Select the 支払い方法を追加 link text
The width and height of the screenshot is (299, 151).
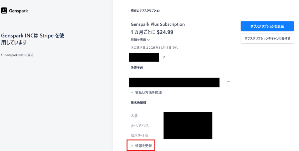pos(148,93)
